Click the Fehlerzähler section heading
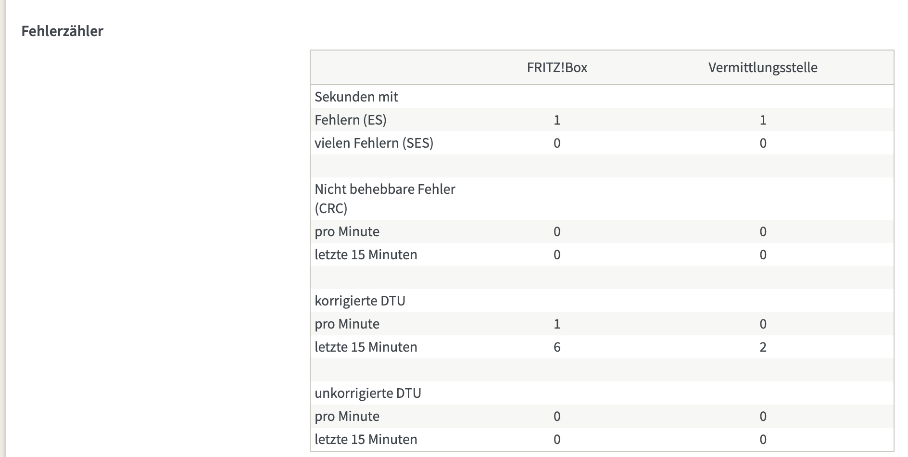908x457 pixels. (63, 31)
